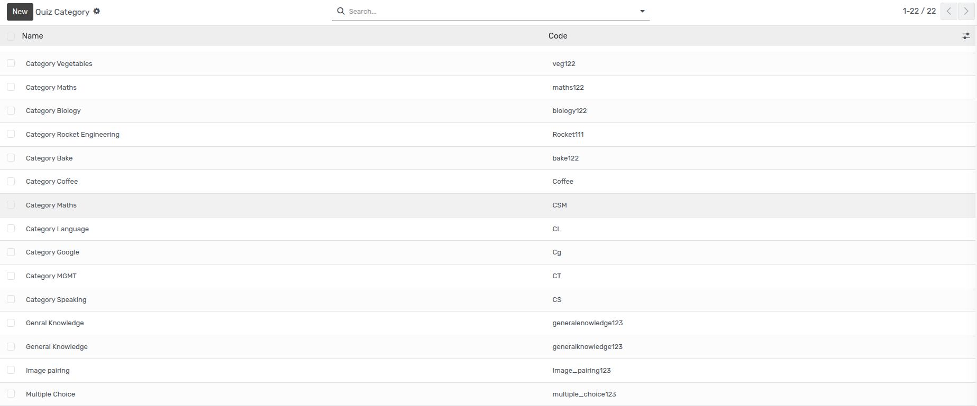Check the Image pairing row checkbox
977x406 pixels.
pyautogui.click(x=11, y=370)
